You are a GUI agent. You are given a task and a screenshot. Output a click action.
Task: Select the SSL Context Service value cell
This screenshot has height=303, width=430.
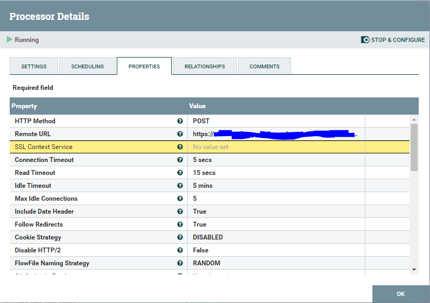[x=276, y=147]
